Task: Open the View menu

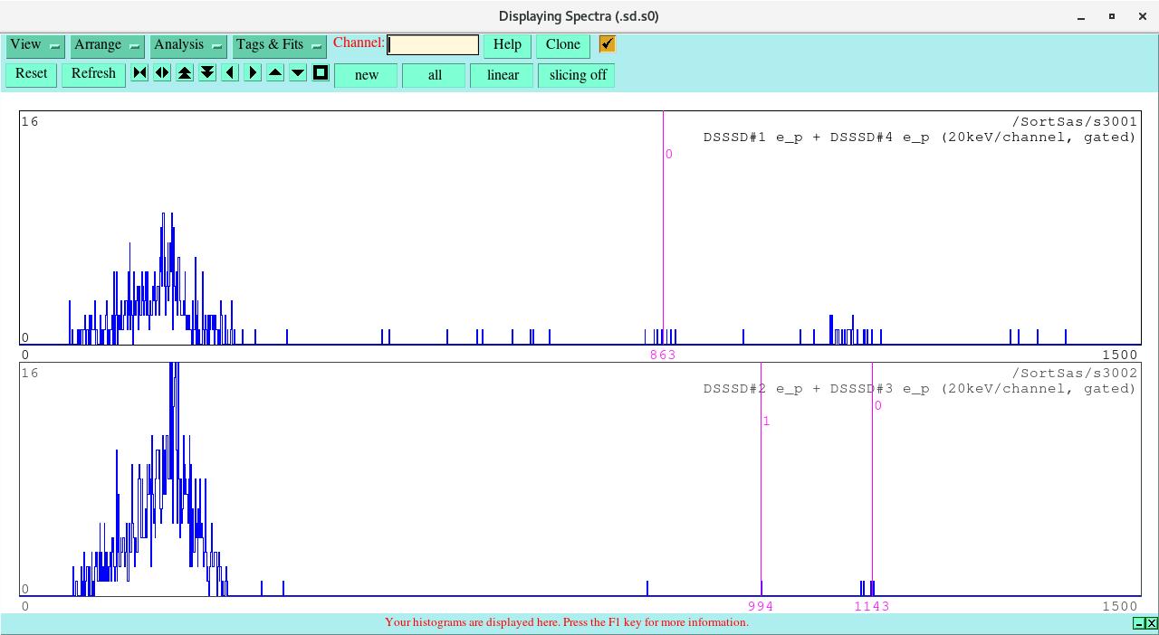Action: pos(27,44)
